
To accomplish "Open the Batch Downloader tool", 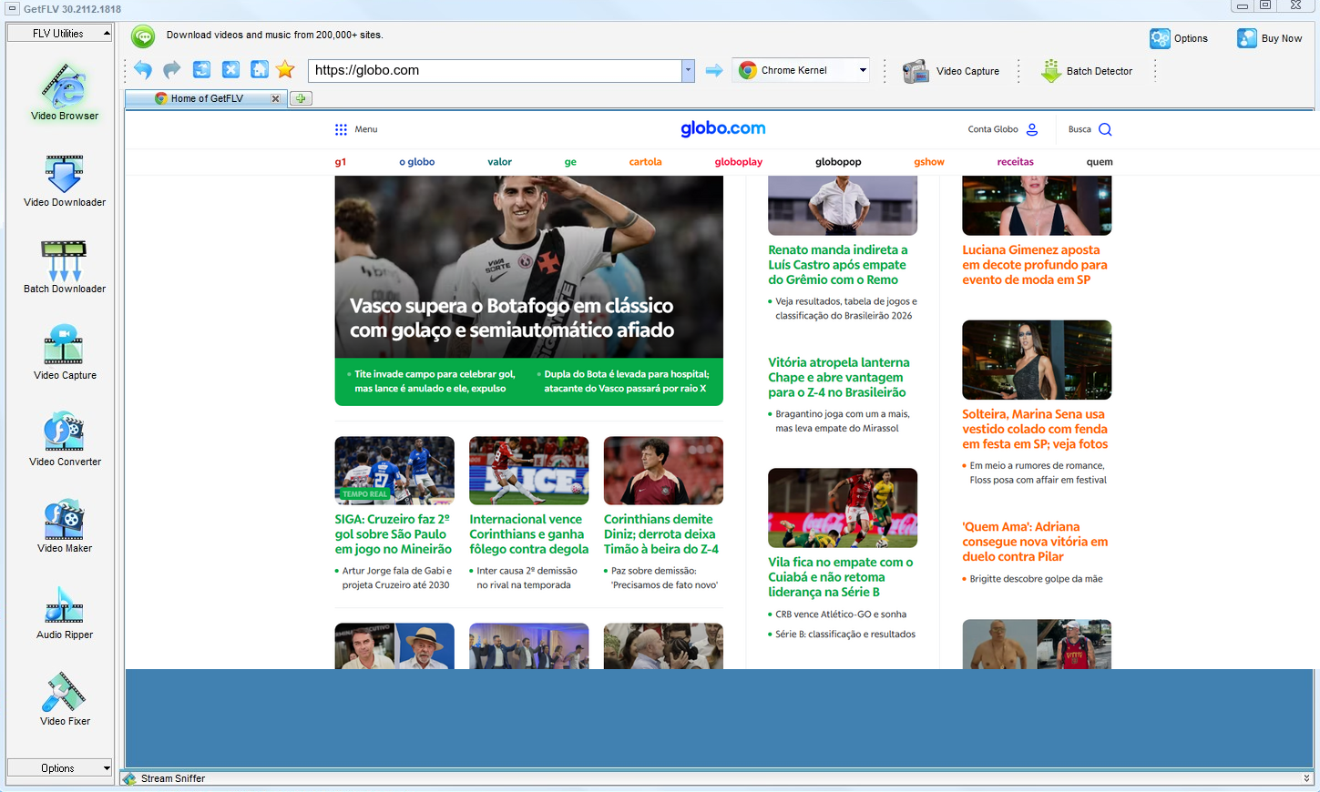I will pyautogui.click(x=64, y=267).
